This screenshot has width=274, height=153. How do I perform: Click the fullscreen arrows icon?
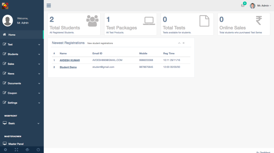16,150
